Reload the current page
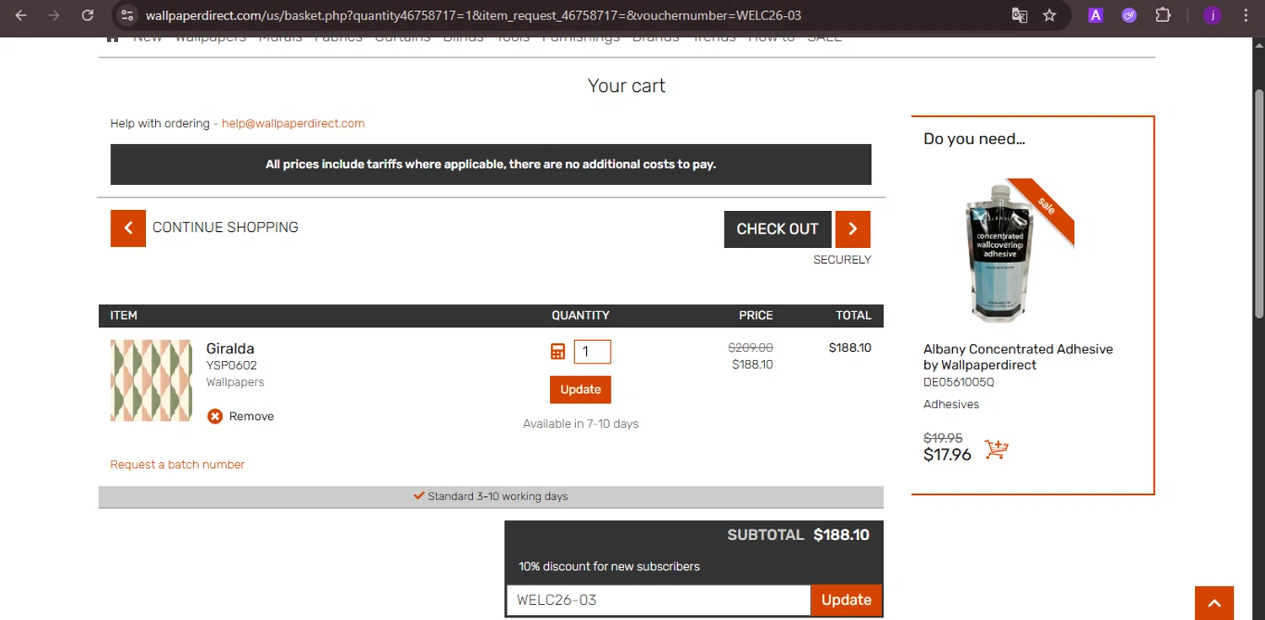This screenshot has height=620, width=1265. [87, 15]
